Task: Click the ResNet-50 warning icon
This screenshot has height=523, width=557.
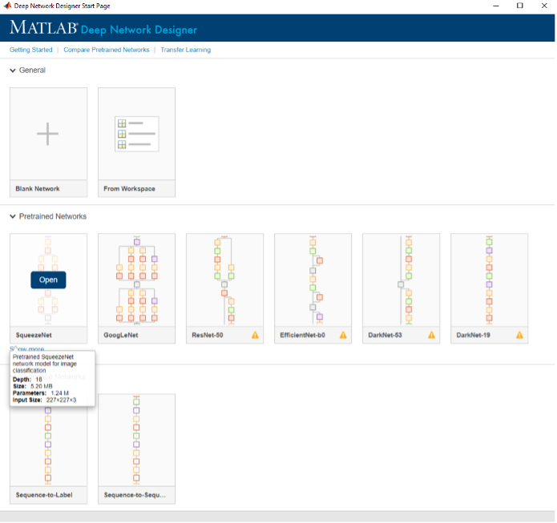Action: (x=255, y=335)
